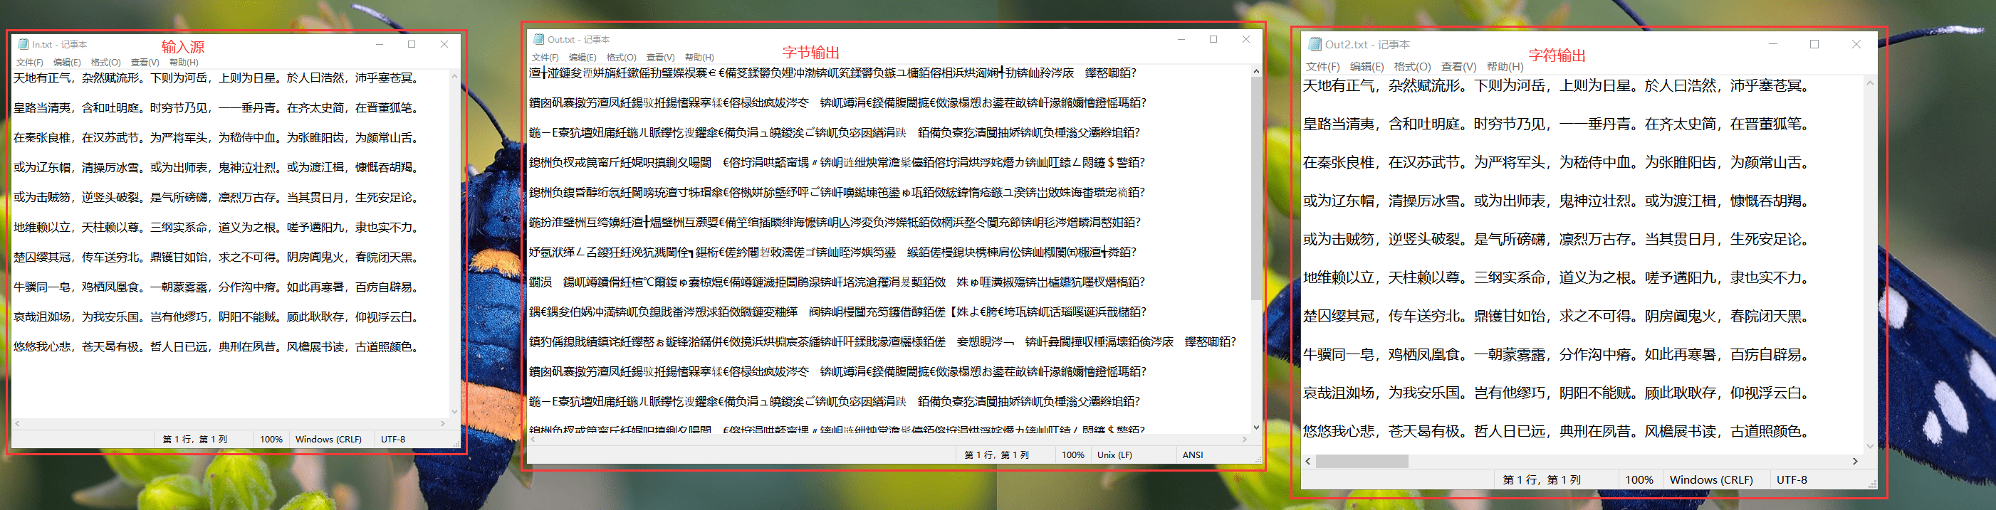Click the Notepad icon in Out.txt title bar
Screen dimensions: 1996x510
pyautogui.click(x=538, y=38)
